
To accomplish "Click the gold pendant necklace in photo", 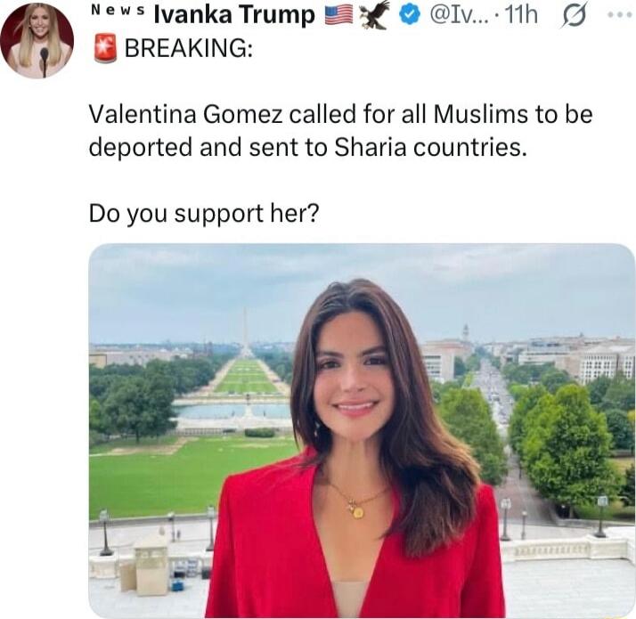I will tap(355, 509).
